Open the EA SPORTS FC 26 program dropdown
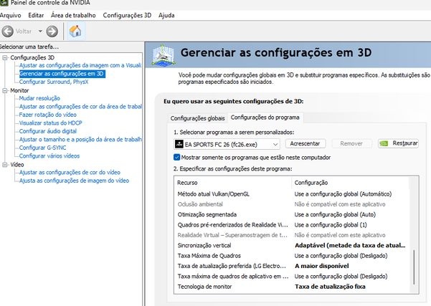431x306 pixels. point(227,144)
